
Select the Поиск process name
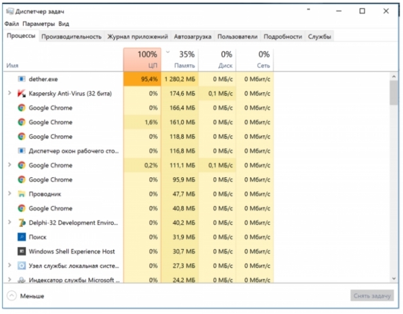[x=37, y=237]
